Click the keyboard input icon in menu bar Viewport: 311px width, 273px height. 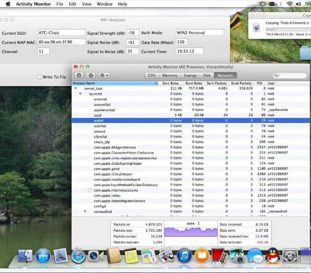point(272,4)
